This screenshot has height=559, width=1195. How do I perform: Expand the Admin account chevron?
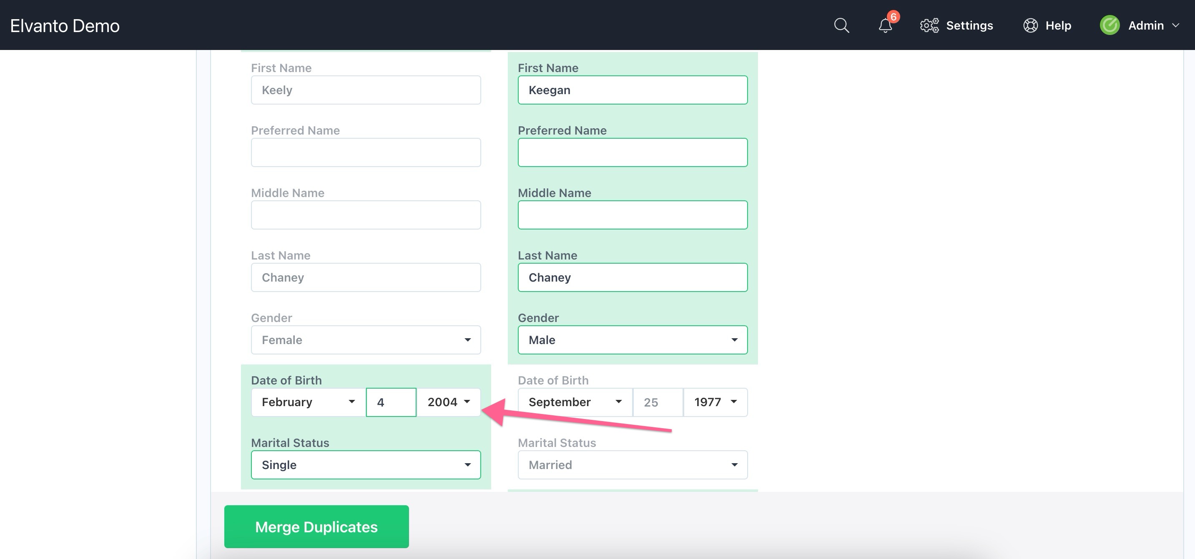(x=1175, y=25)
